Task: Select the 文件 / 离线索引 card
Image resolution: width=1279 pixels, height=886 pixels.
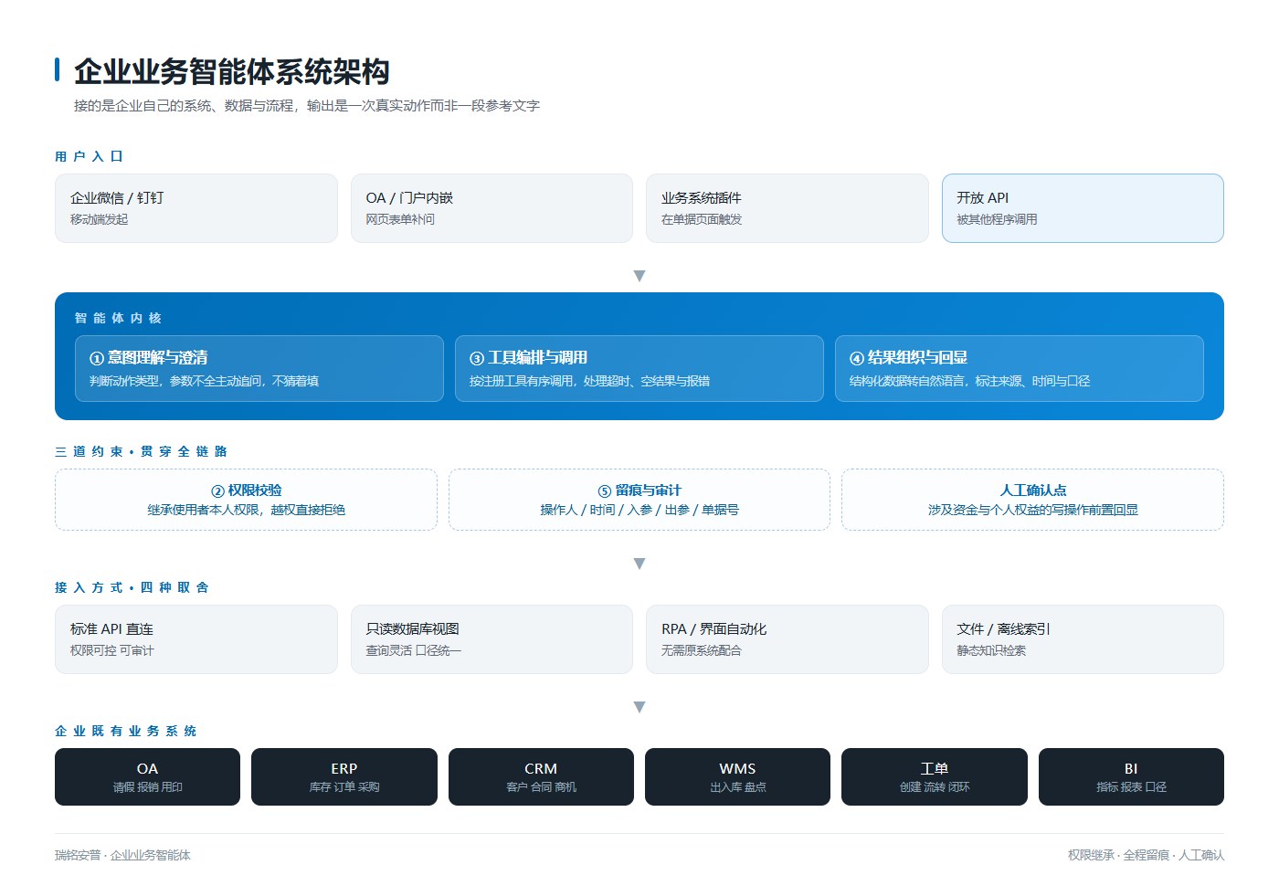Action: pyautogui.click(x=1083, y=639)
